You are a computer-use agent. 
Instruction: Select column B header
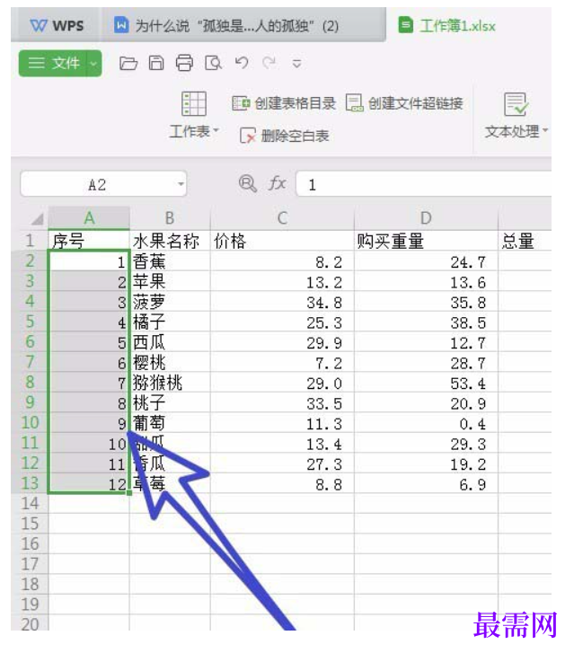coord(170,217)
